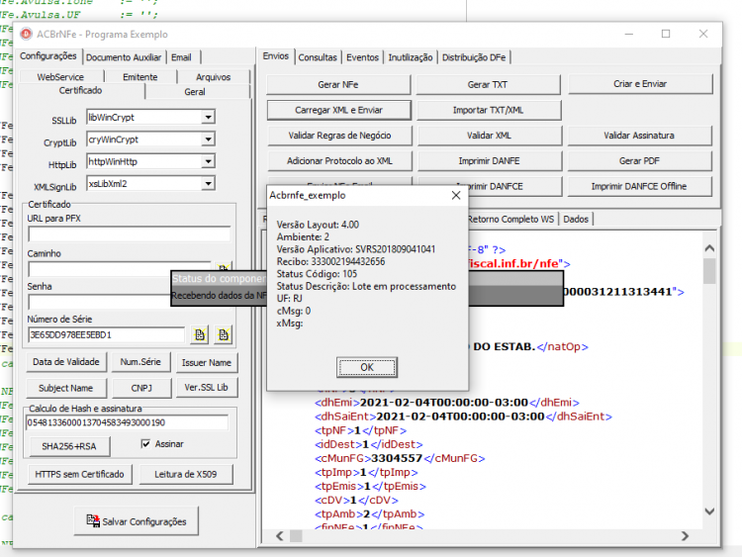Click the Número de Série input field

pos(107,334)
